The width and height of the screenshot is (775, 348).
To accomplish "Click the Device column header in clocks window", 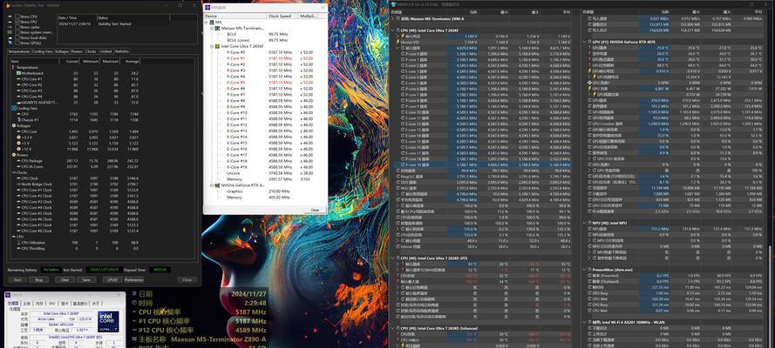I will pyautogui.click(x=235, y=16).
